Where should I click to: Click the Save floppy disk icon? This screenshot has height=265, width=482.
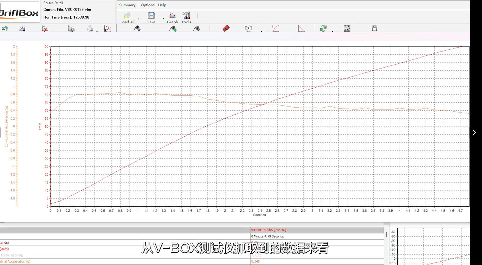click(x=151, y=16)
